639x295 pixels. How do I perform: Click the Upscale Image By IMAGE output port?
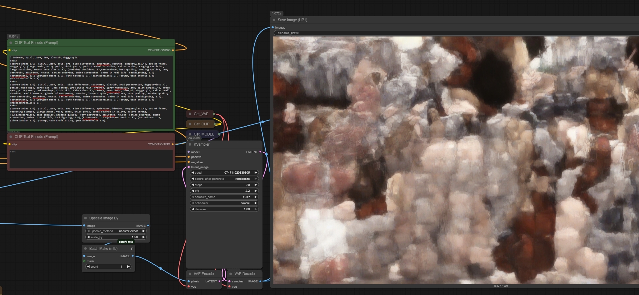pos(148,226)
